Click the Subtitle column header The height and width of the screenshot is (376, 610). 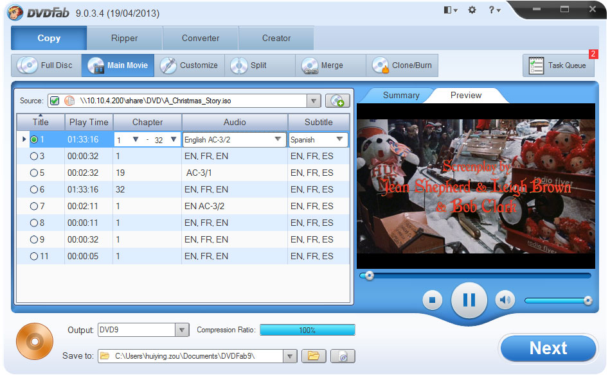coord(319,123)
